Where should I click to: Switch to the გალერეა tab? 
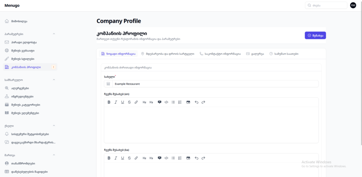click(255, 54)
